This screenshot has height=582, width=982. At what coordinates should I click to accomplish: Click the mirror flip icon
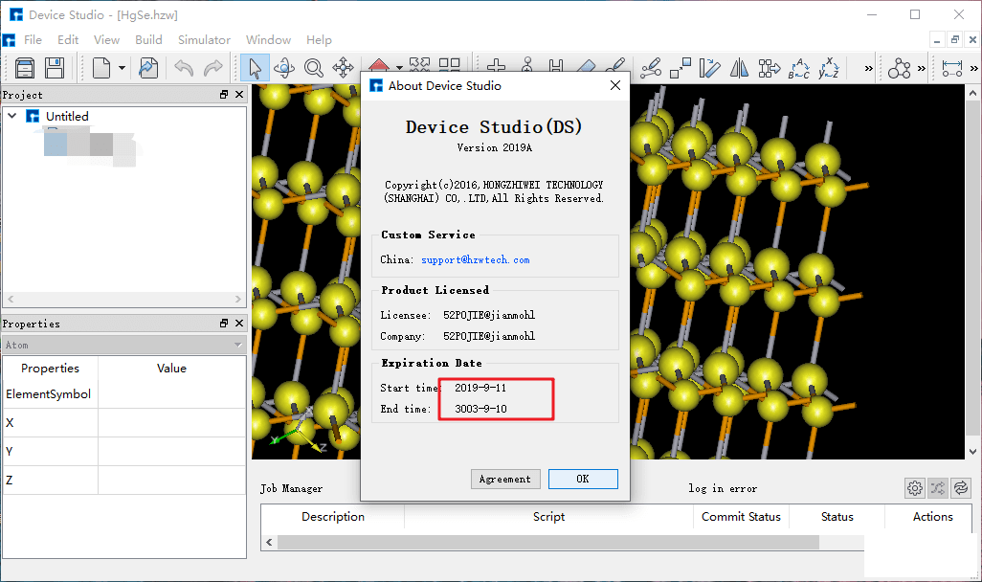pos(739,68)
